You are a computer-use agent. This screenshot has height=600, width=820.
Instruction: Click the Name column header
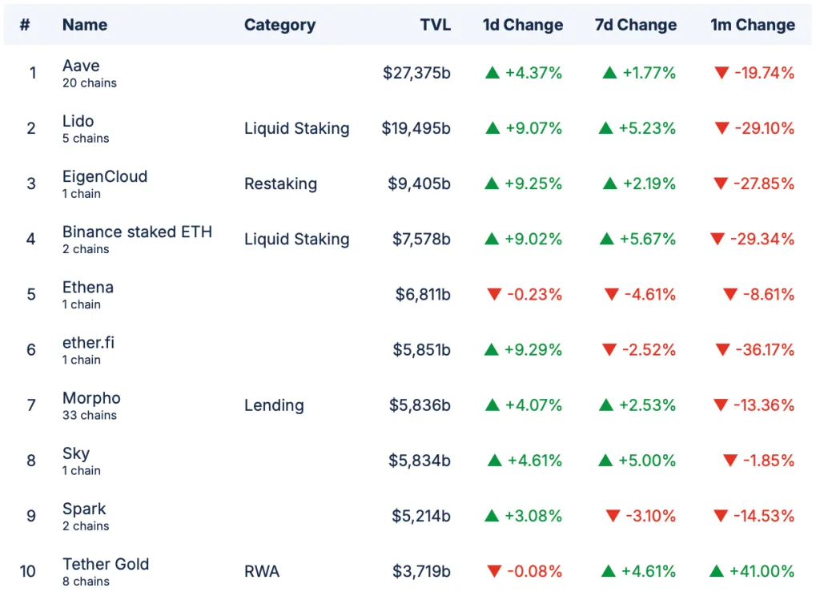(x=85, y=25)
